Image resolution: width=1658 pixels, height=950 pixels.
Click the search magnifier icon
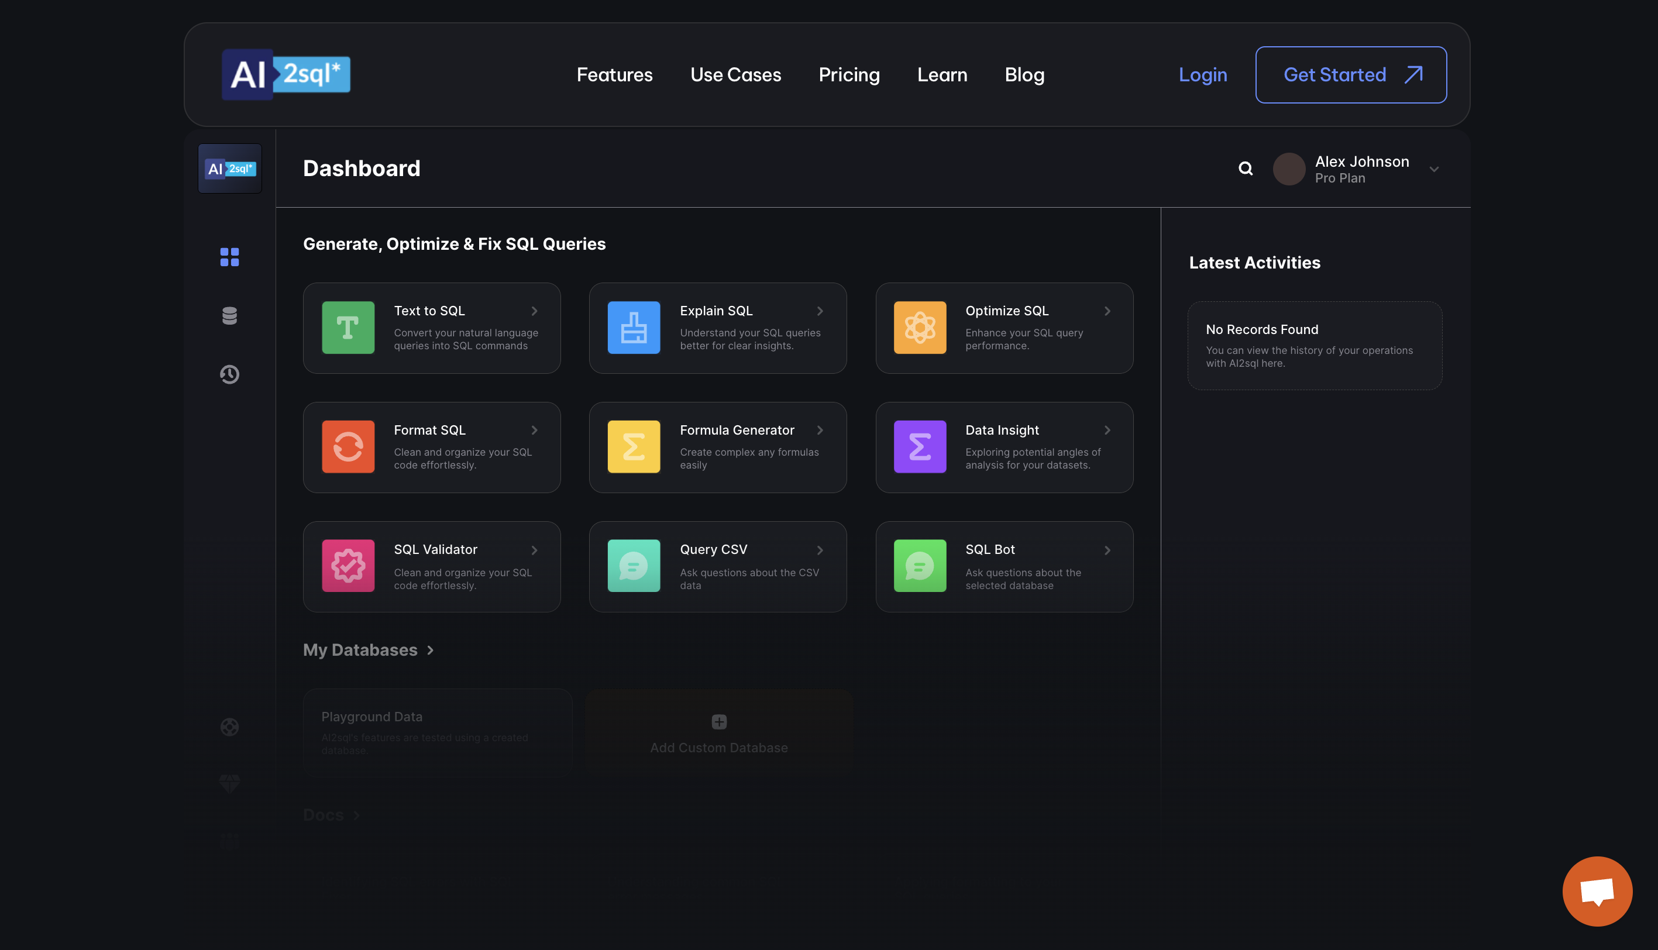coord(1245,169)
